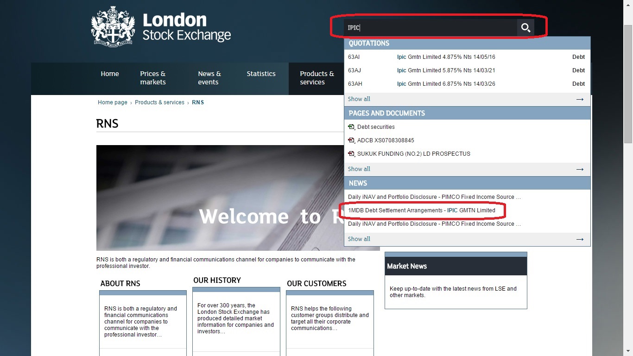Click the London Stock Exchange crest logo

tap(113, 26)
